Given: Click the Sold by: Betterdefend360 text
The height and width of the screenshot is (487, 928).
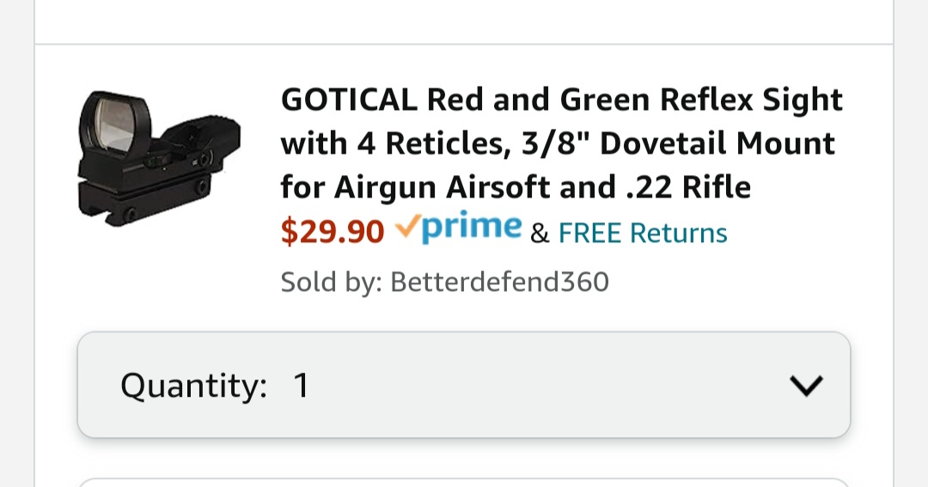Looking at the screenshot, I should tap(444, 282).
